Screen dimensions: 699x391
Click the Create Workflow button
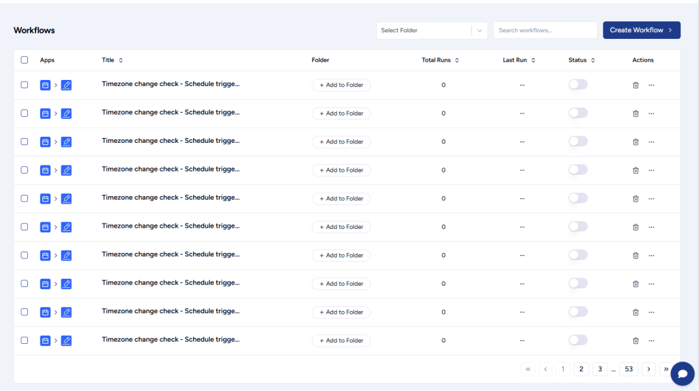coord(641,30)
